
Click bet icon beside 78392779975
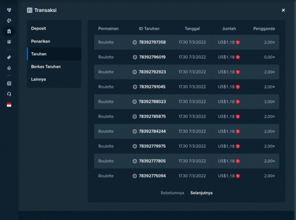pos(134,146)
